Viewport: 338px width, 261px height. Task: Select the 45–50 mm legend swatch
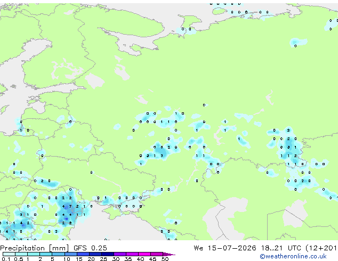pyautogui.click(x=157, y=254)
